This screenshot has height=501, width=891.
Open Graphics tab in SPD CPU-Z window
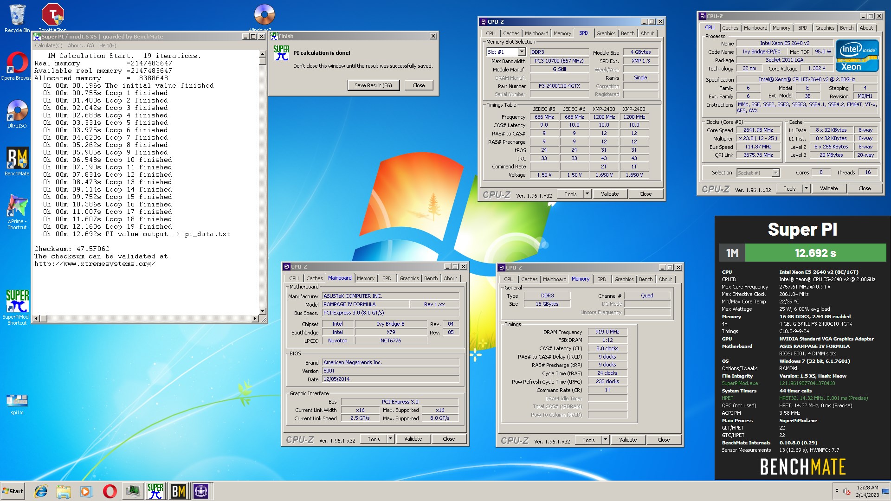click(606, 33)
